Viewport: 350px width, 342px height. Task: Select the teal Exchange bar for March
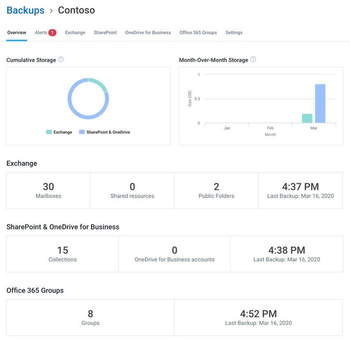click(307, 118)
